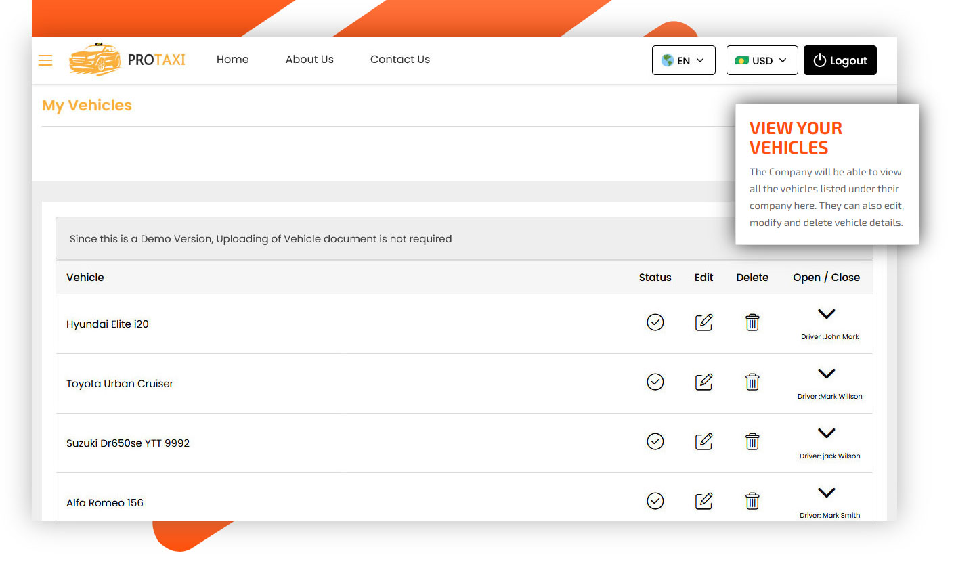
Task: Click the Status column header
Action: (x=655, y=278)
